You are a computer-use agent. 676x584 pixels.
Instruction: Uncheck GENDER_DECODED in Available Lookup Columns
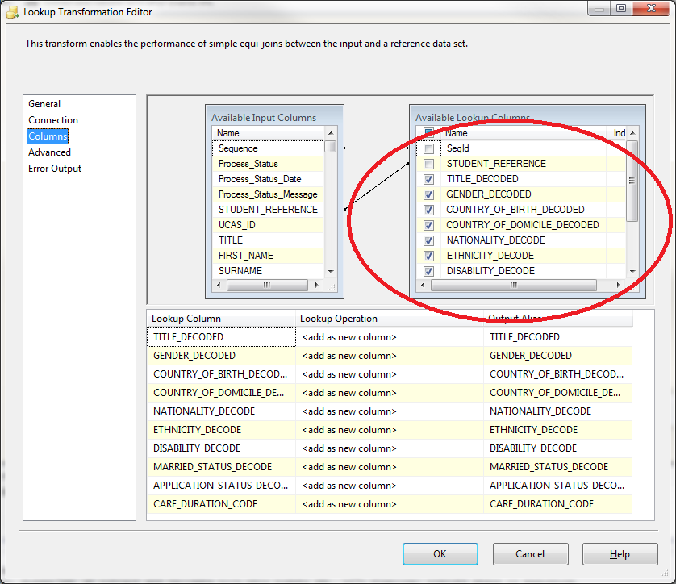428,194
